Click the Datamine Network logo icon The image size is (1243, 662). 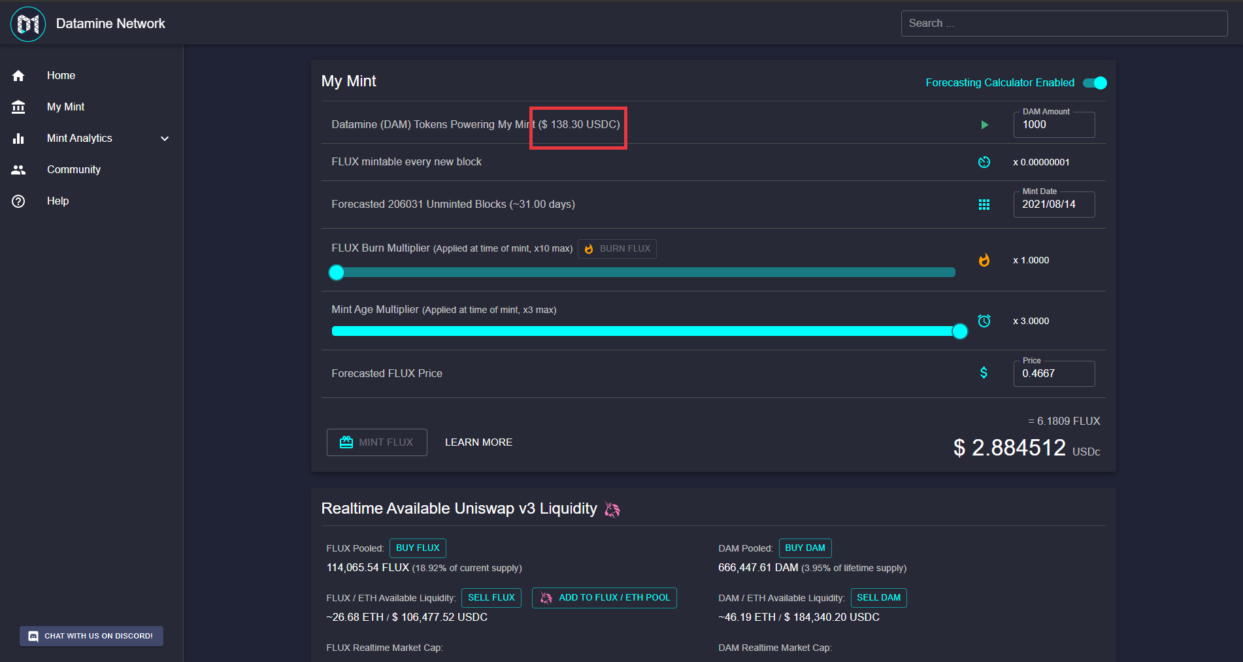pos(28,24)
